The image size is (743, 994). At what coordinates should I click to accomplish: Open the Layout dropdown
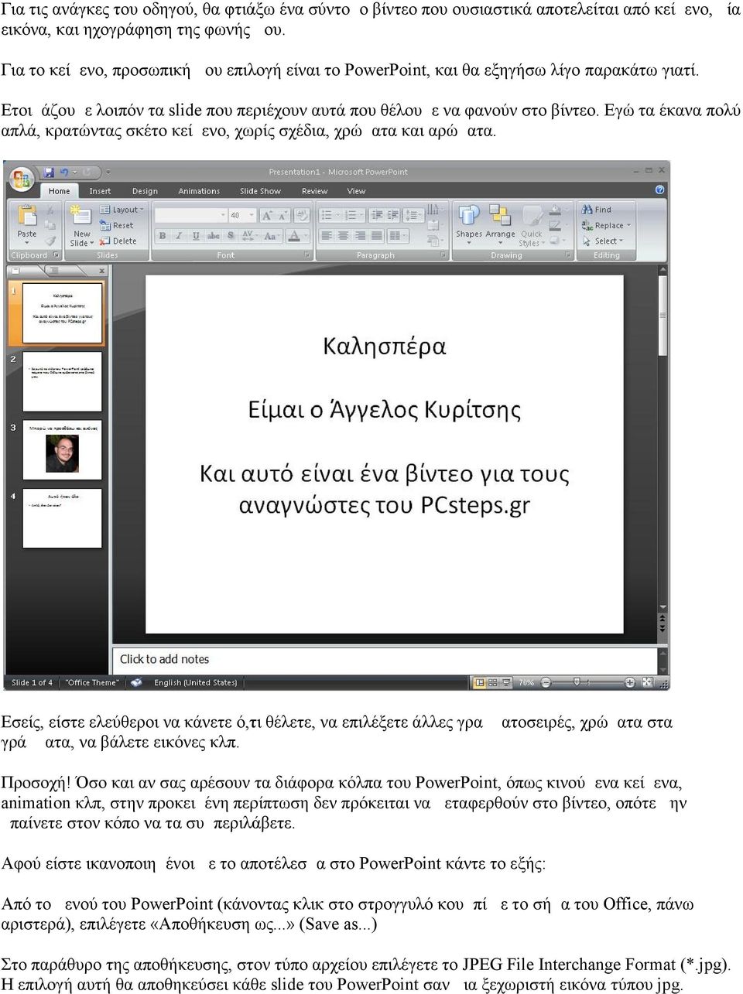[121, 210]
